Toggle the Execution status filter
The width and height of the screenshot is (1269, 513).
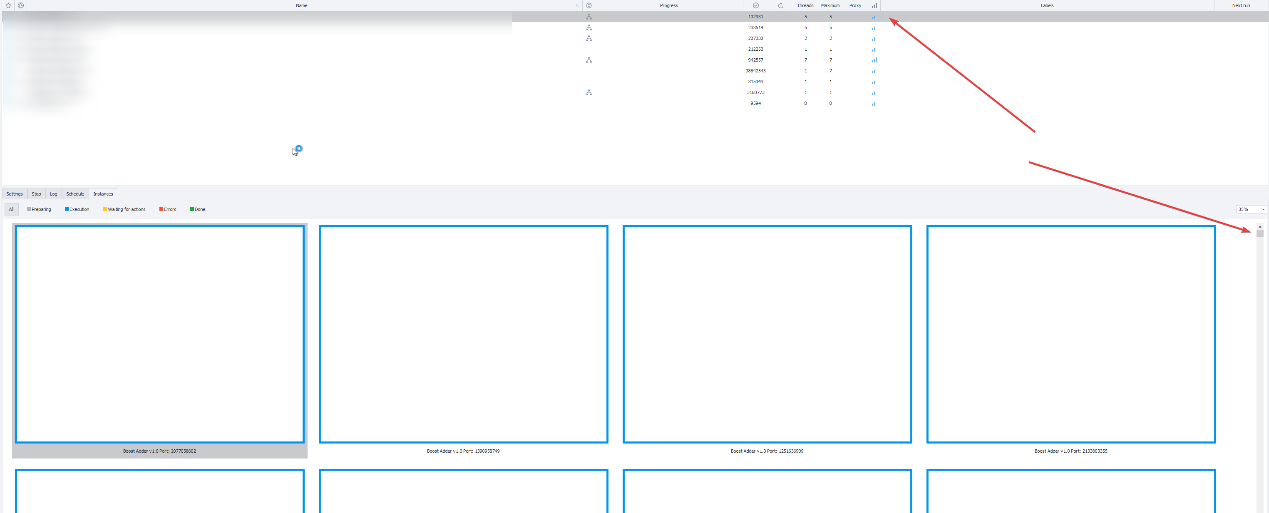(x=77, y=209)
